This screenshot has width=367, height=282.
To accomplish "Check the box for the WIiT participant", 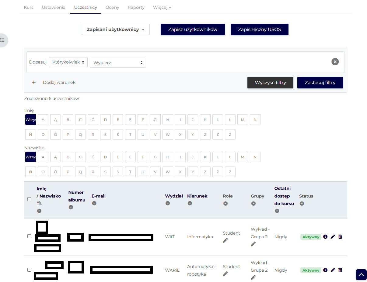I will (30, 236).
